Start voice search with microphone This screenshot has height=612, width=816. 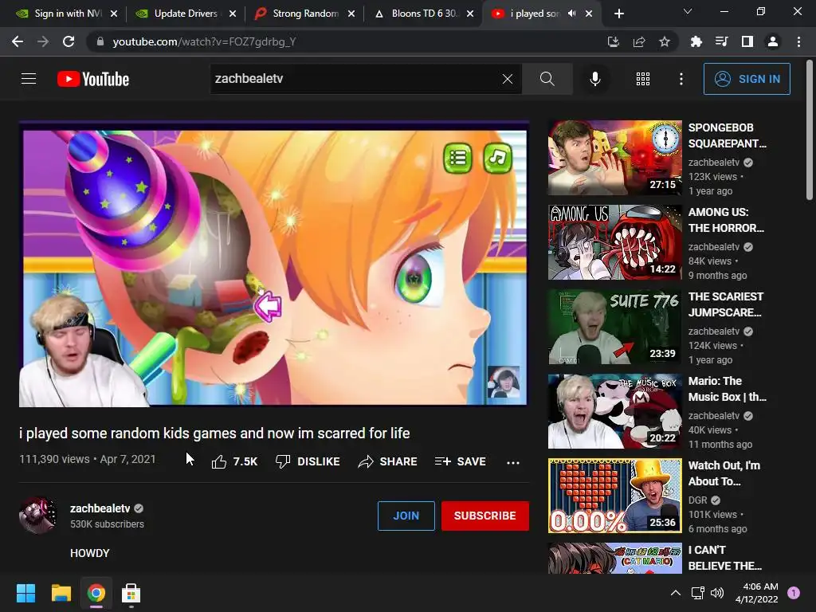point(594,79)
